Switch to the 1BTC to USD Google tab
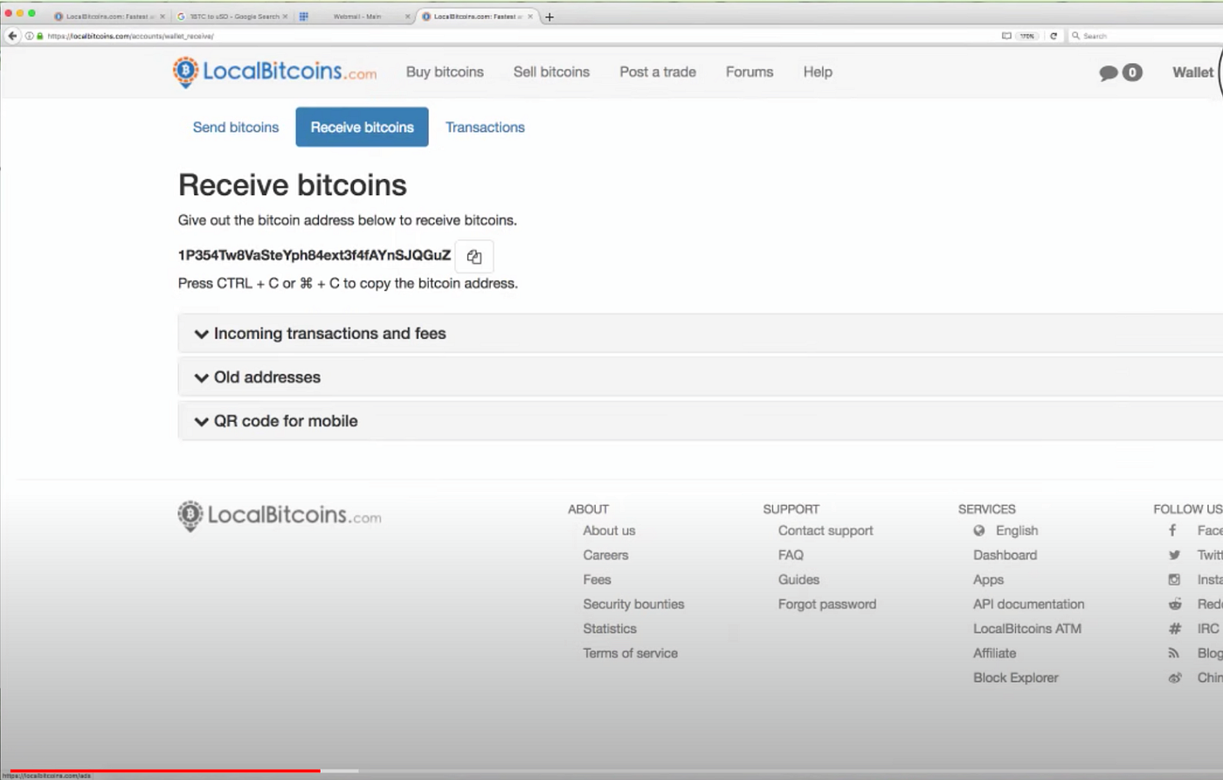 coord(232,17)
